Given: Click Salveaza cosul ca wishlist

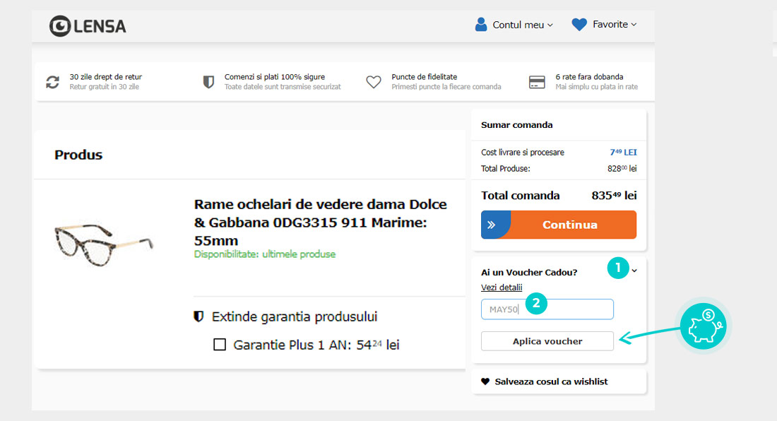Looking at the screenshot, I should point(551,381).
